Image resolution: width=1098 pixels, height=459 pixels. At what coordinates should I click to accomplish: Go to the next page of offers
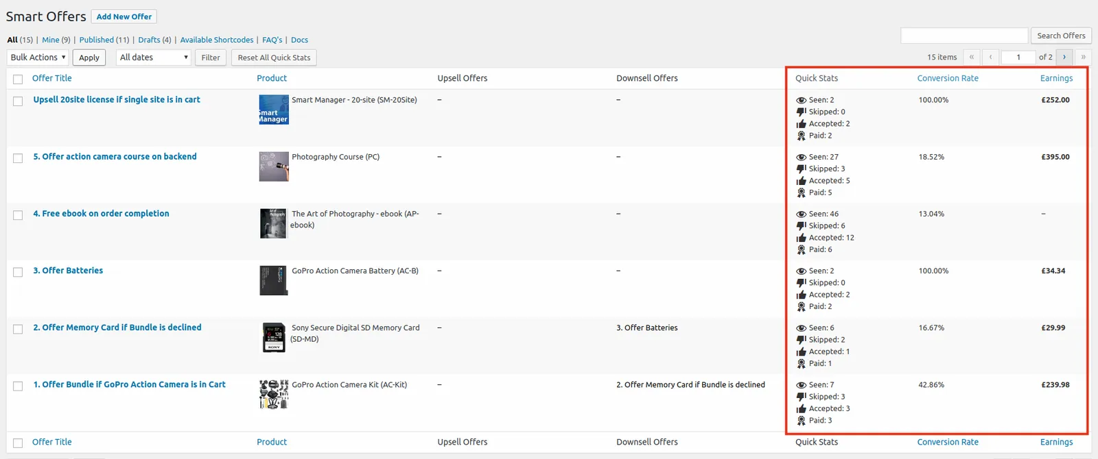[x=1064, y=58]
